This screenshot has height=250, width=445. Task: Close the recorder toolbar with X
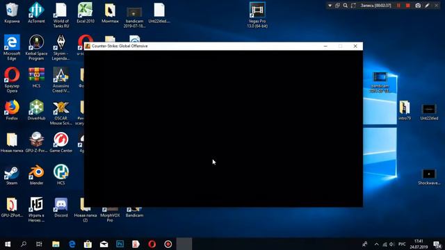(x=437, y=6)
